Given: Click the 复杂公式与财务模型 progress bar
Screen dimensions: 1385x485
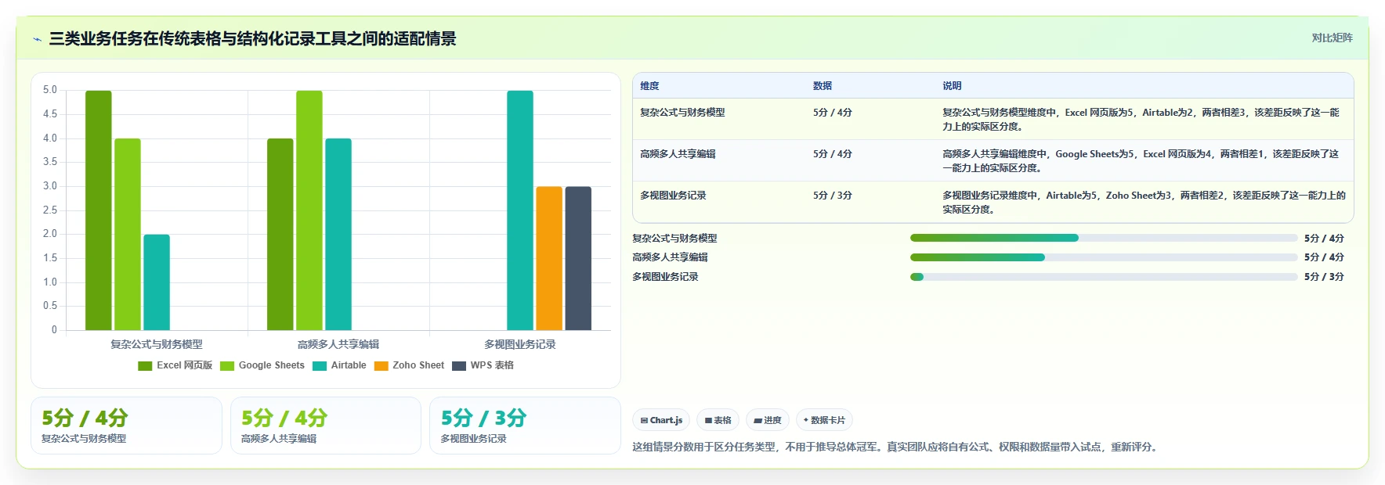Looking at the screenshot, I should pyautogui.click(x=1104, y=238).
